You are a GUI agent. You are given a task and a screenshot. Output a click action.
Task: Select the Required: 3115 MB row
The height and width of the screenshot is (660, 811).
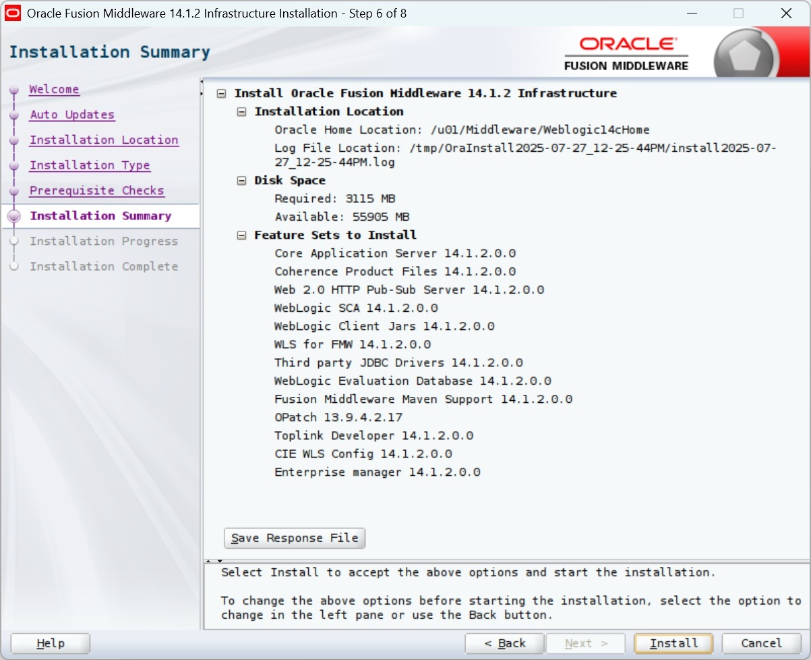pyautogui.click(x=334, y=199)
